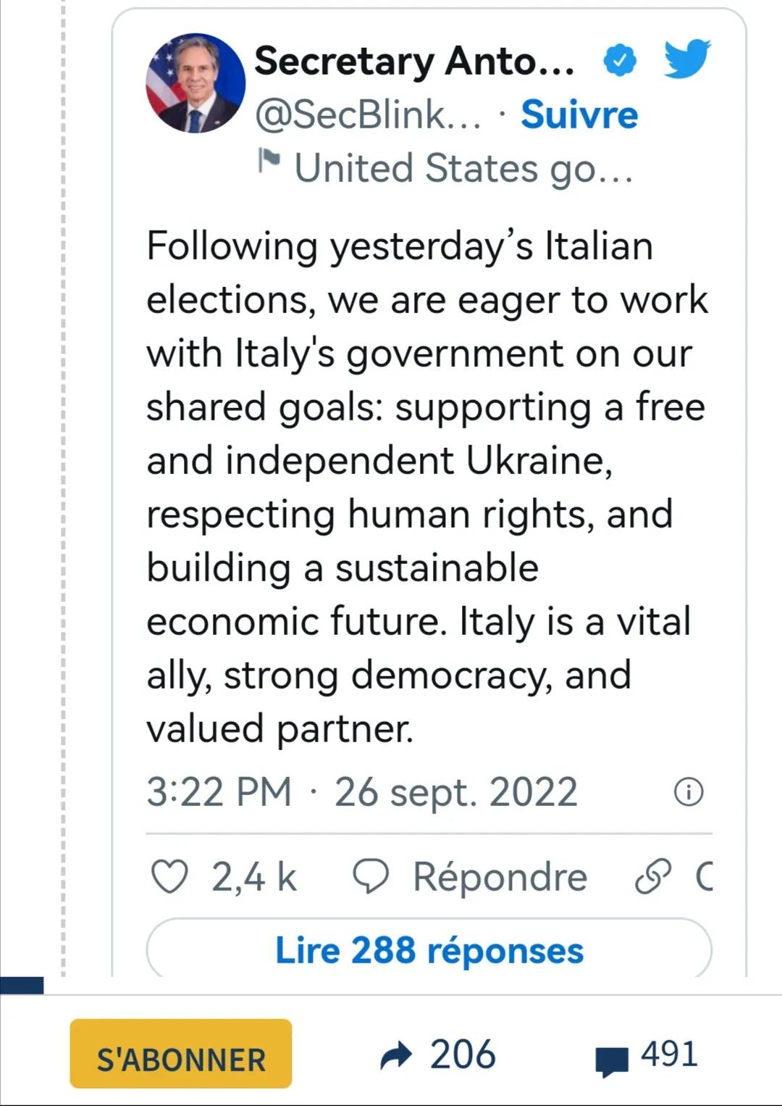The image size is (782, 1106).
Task: Open the article comments bubble icon
Action: point(612,1060)
